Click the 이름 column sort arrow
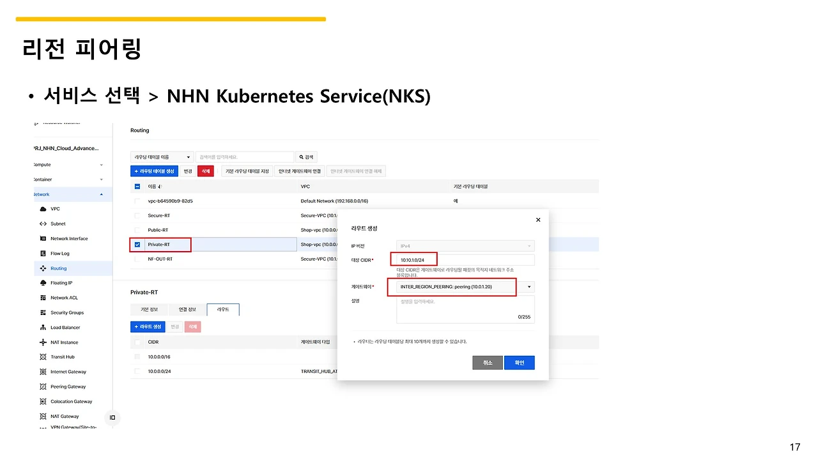The image size is (818, 460). 159,187
